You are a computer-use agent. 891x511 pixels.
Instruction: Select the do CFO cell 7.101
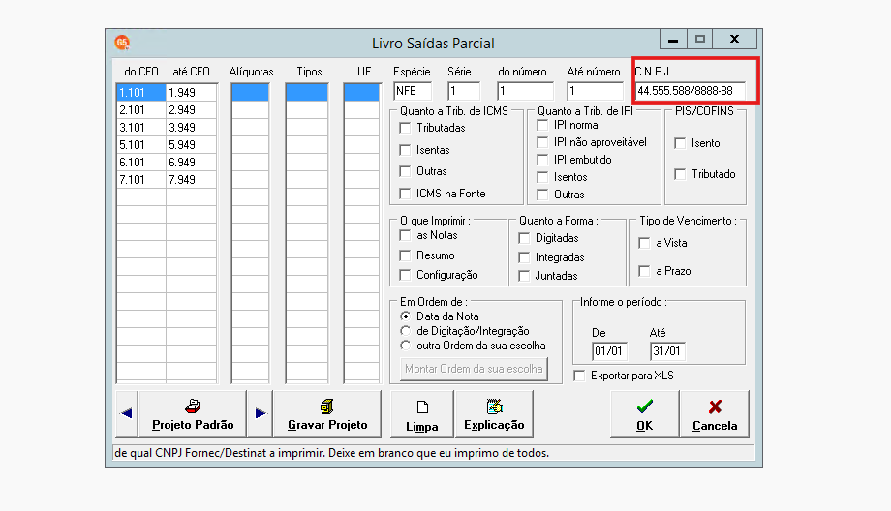click(141, 180)
